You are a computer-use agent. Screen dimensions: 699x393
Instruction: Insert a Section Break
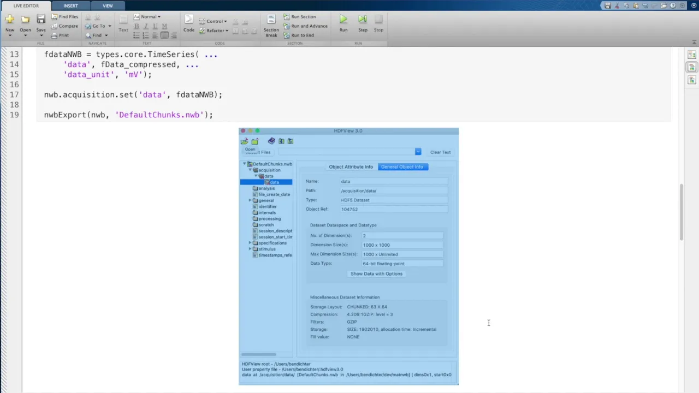tap(271, 26)
